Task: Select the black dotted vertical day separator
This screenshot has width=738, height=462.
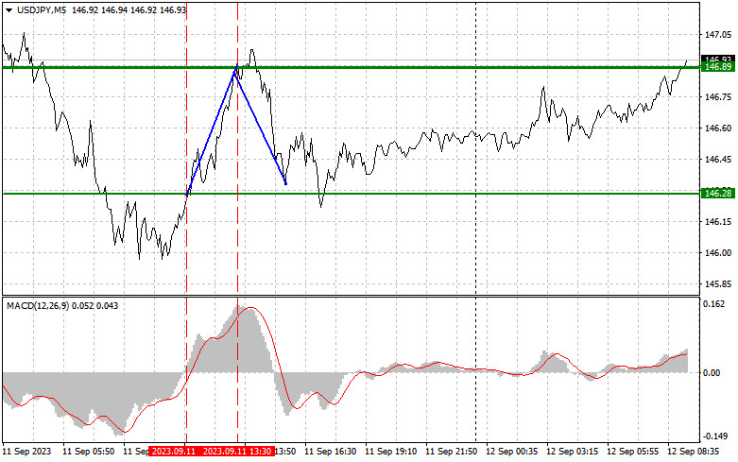Action: pos(474,236)
